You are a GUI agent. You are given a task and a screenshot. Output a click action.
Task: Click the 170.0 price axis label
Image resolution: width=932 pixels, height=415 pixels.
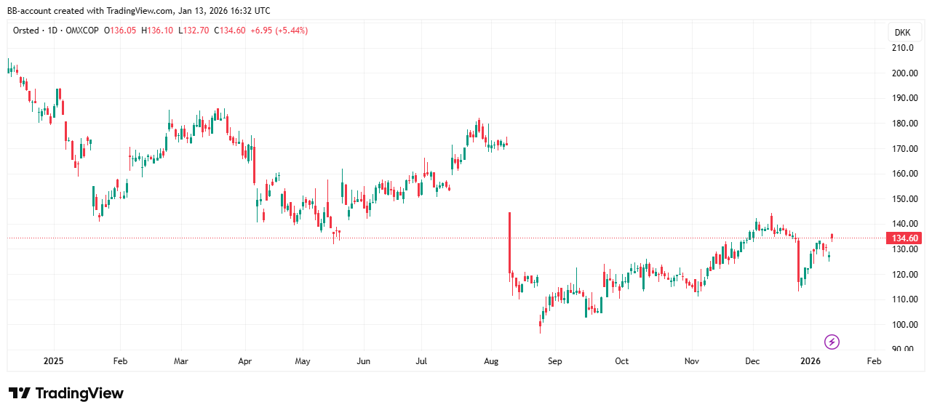click(902, 149)
